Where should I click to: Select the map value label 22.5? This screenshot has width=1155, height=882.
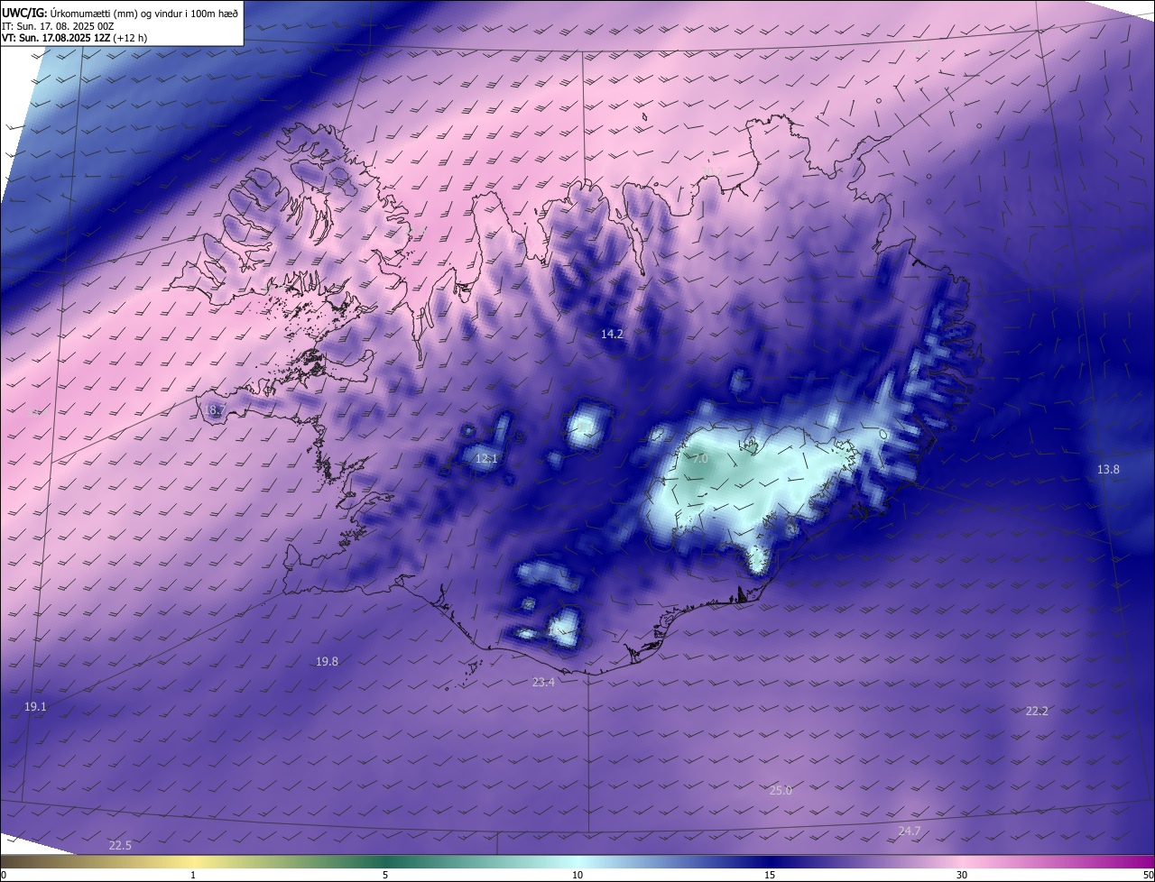120,845
